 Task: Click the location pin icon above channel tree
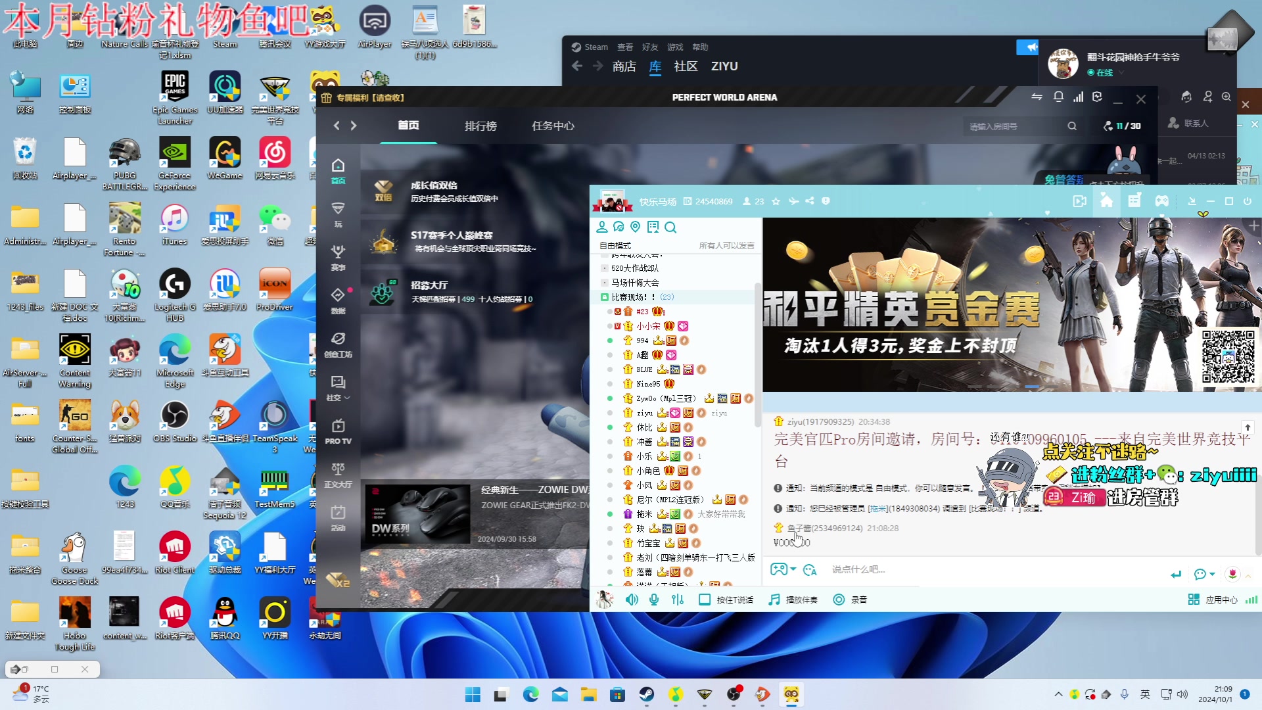pos(635,227)
